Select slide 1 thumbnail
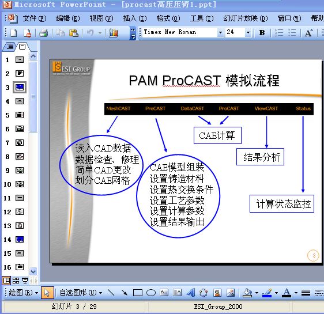Viewport: 324px width, 314px height. (x=20, y=60)
